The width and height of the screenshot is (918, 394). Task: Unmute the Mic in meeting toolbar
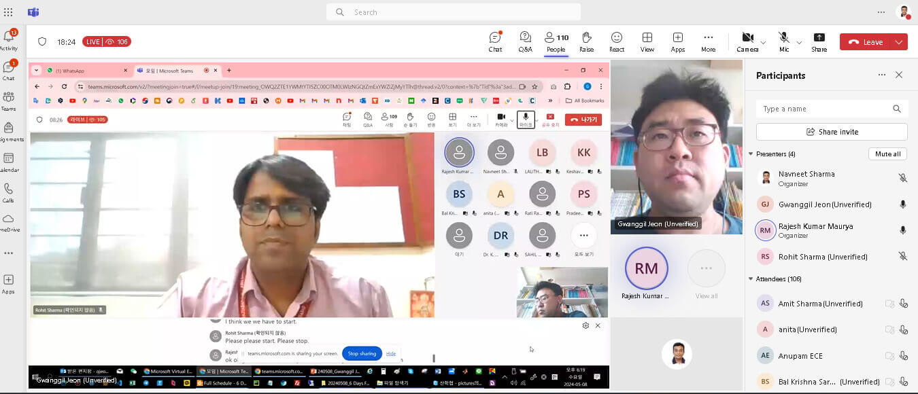pos(784,41)
